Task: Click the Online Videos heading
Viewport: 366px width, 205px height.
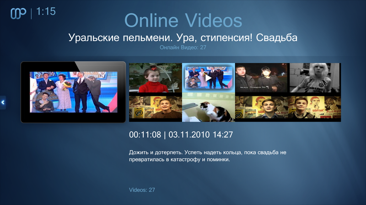Action: coord(183,20)
